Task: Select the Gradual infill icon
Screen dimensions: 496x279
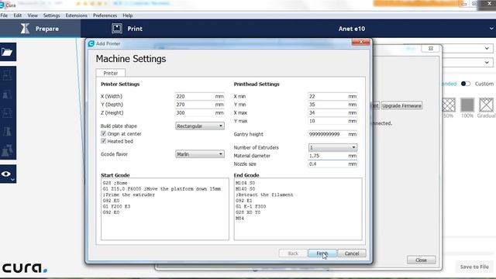Action: pos(486,105)
